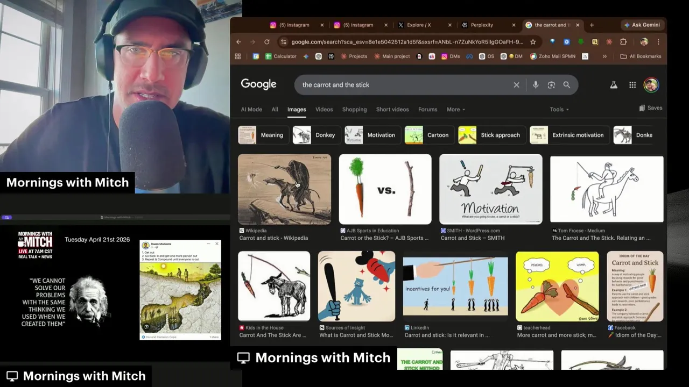Click the green download extension icon
Screen dimensions: 689x387
[581, 42]
